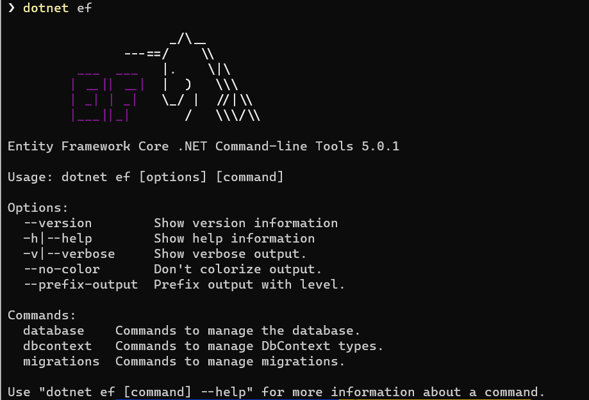Click the version number 5.0.1
This screenshot has height=400, width=589.
pyautogui.click(x=380, y=147)
